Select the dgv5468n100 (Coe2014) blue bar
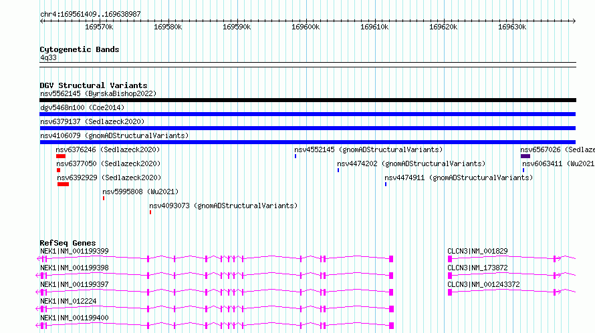 click(308, 114)
